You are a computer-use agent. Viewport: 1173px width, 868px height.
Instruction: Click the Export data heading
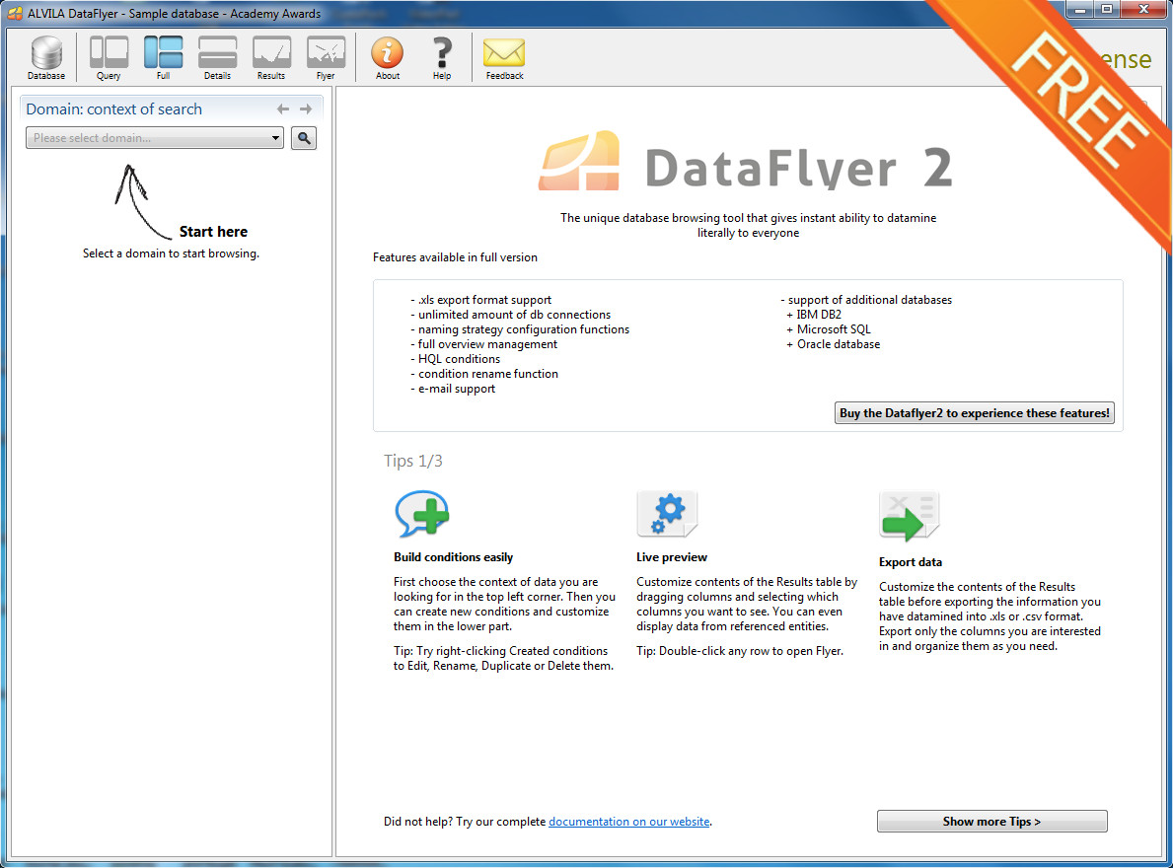[911, 562]
